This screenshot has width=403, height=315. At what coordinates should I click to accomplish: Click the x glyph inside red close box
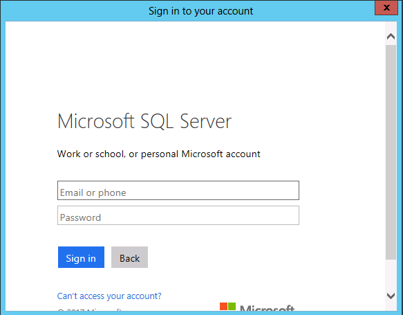pos(386,8)
